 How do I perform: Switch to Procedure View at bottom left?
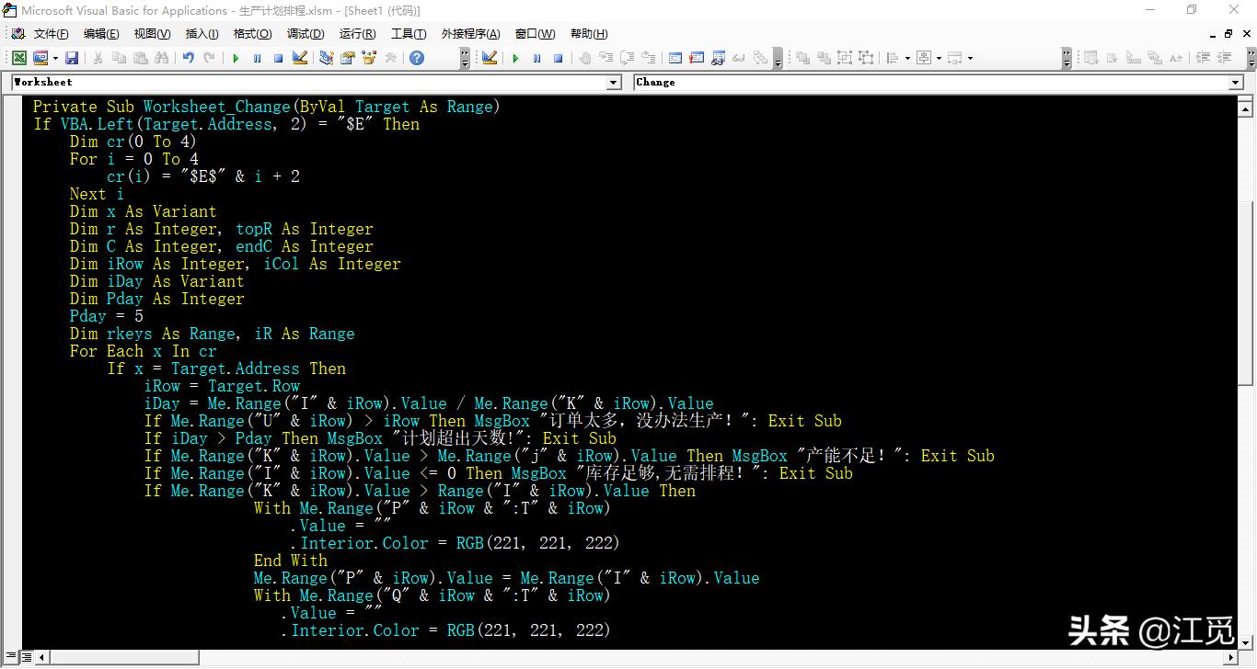[11, 657]
